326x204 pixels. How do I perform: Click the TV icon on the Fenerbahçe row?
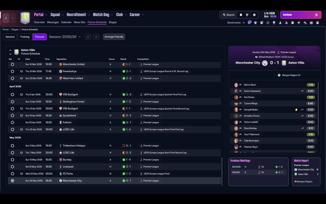click(x=22, y=71)
